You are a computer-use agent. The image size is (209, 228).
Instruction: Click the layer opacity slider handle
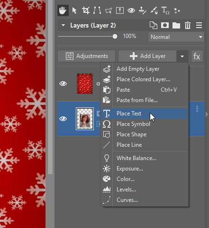(x=115, y=37)
